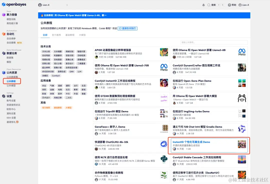
Task: Open the notifications bell icon
Action: tap(203, 5)
